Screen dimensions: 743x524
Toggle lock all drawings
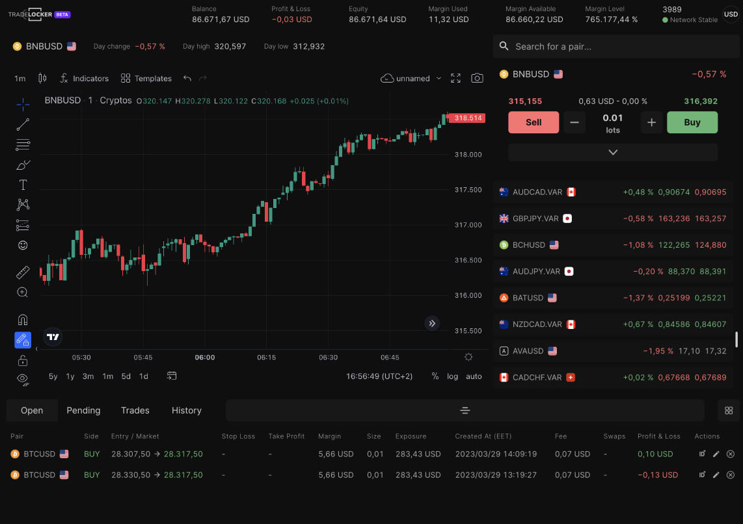pyautogui.click(x=23, y=361)
